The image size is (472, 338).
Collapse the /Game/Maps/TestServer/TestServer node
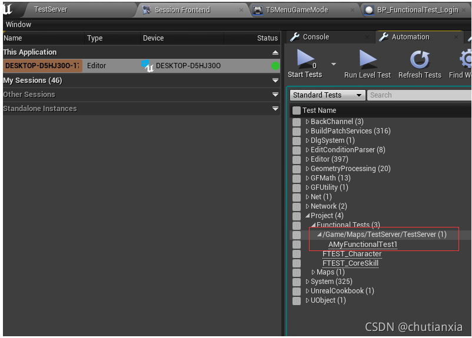[x=320, y=235]
